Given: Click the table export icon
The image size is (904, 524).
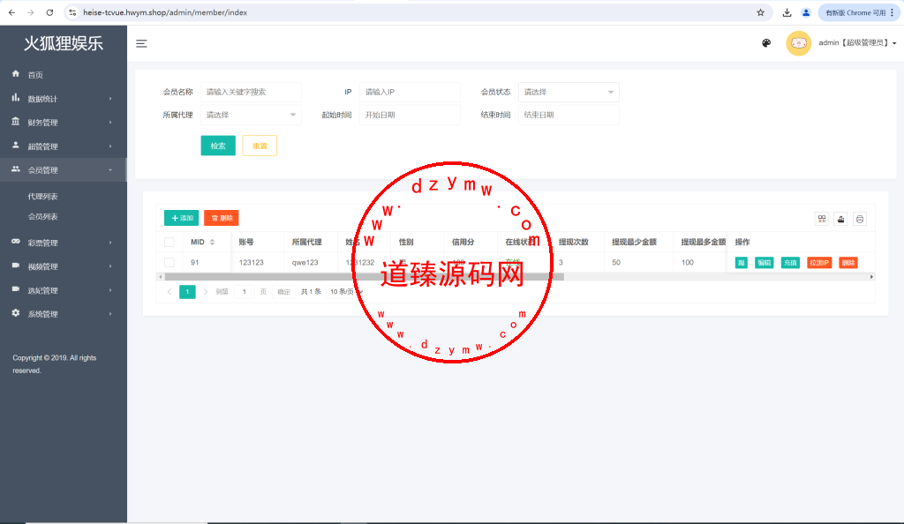Looking at the screenshot, I should click(x=840, y=219).
